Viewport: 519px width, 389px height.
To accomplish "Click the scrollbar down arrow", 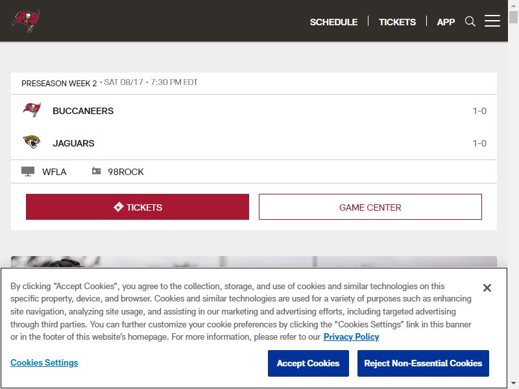I will 513,384.
